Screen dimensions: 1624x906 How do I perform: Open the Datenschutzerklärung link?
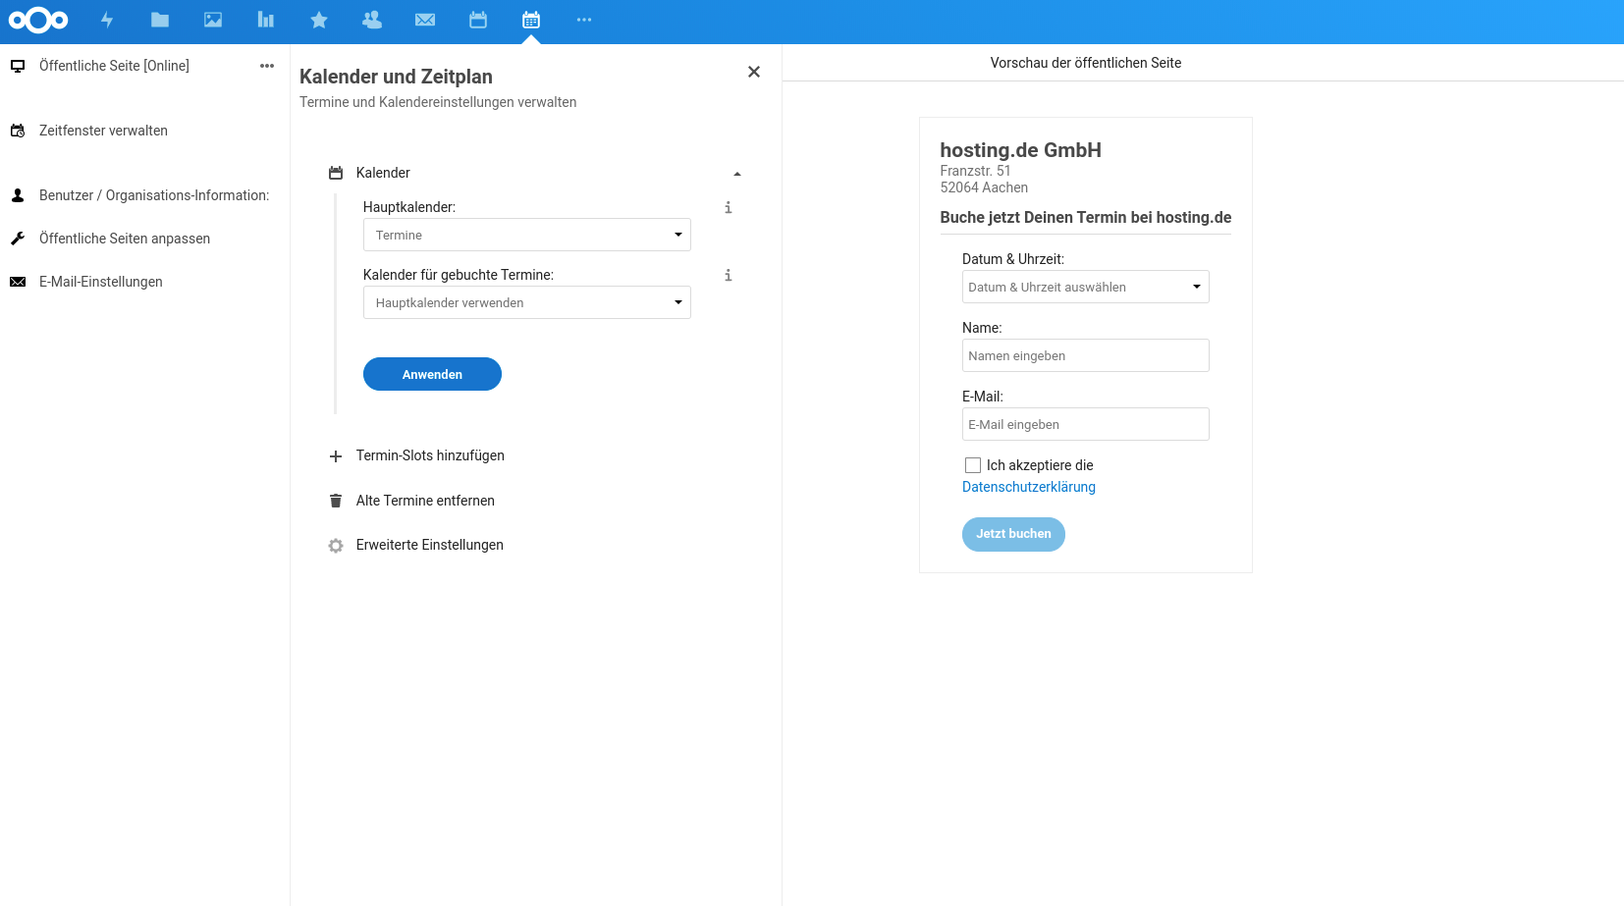(1029, 487)
